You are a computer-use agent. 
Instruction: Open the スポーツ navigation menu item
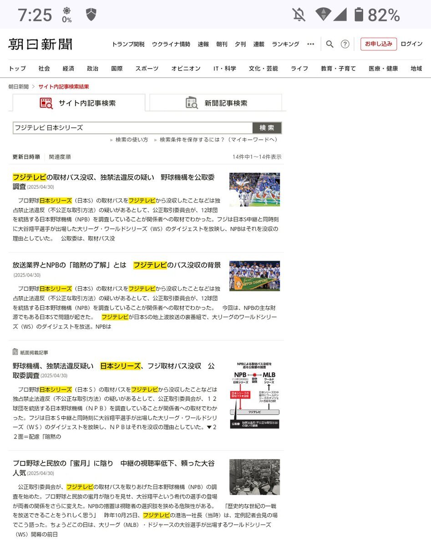(x=147, y=69)
